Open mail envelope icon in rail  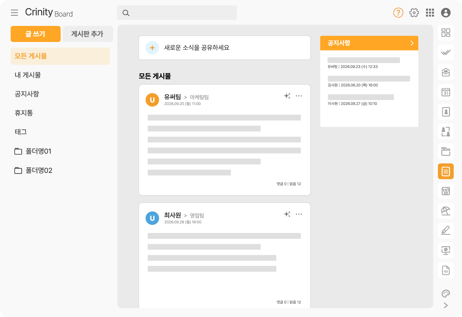tap(446, 72)
